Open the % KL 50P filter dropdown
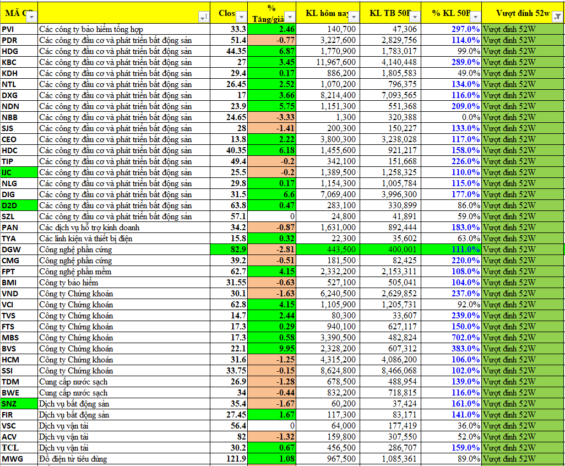 [x=475, y=18]
